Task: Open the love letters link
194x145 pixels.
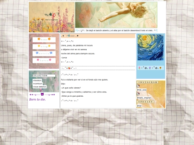Action: 40,87
